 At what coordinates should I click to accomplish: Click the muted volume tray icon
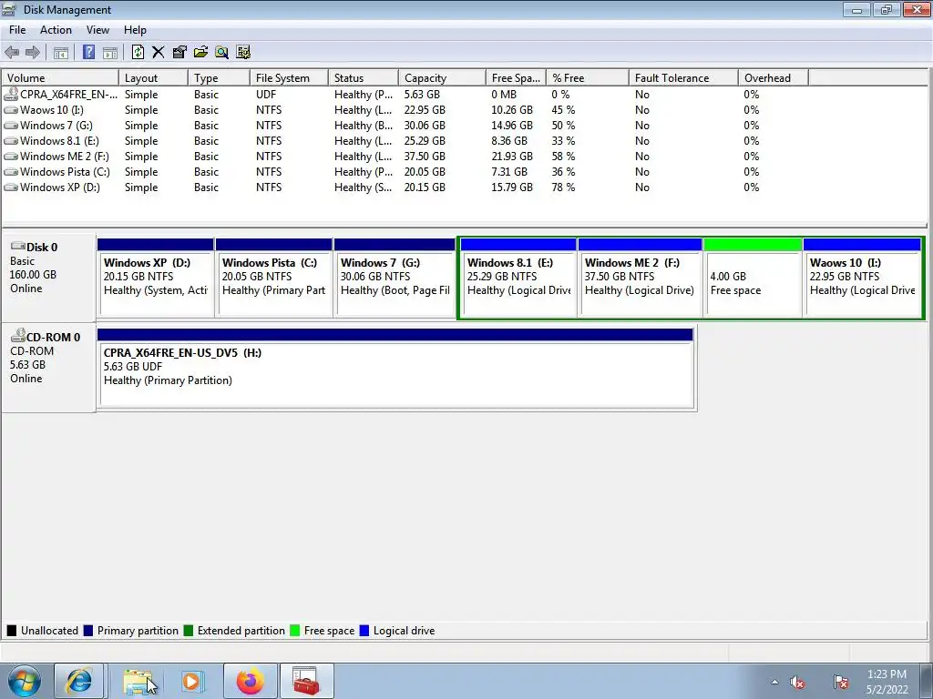click(x=797, y=682)
